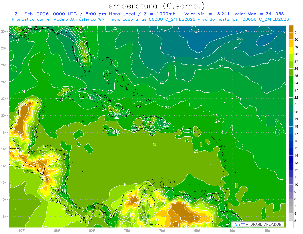Click the yellow colorbar segment between 28 and 29
This screenshot has width=303, height=234.
[291, 50]
